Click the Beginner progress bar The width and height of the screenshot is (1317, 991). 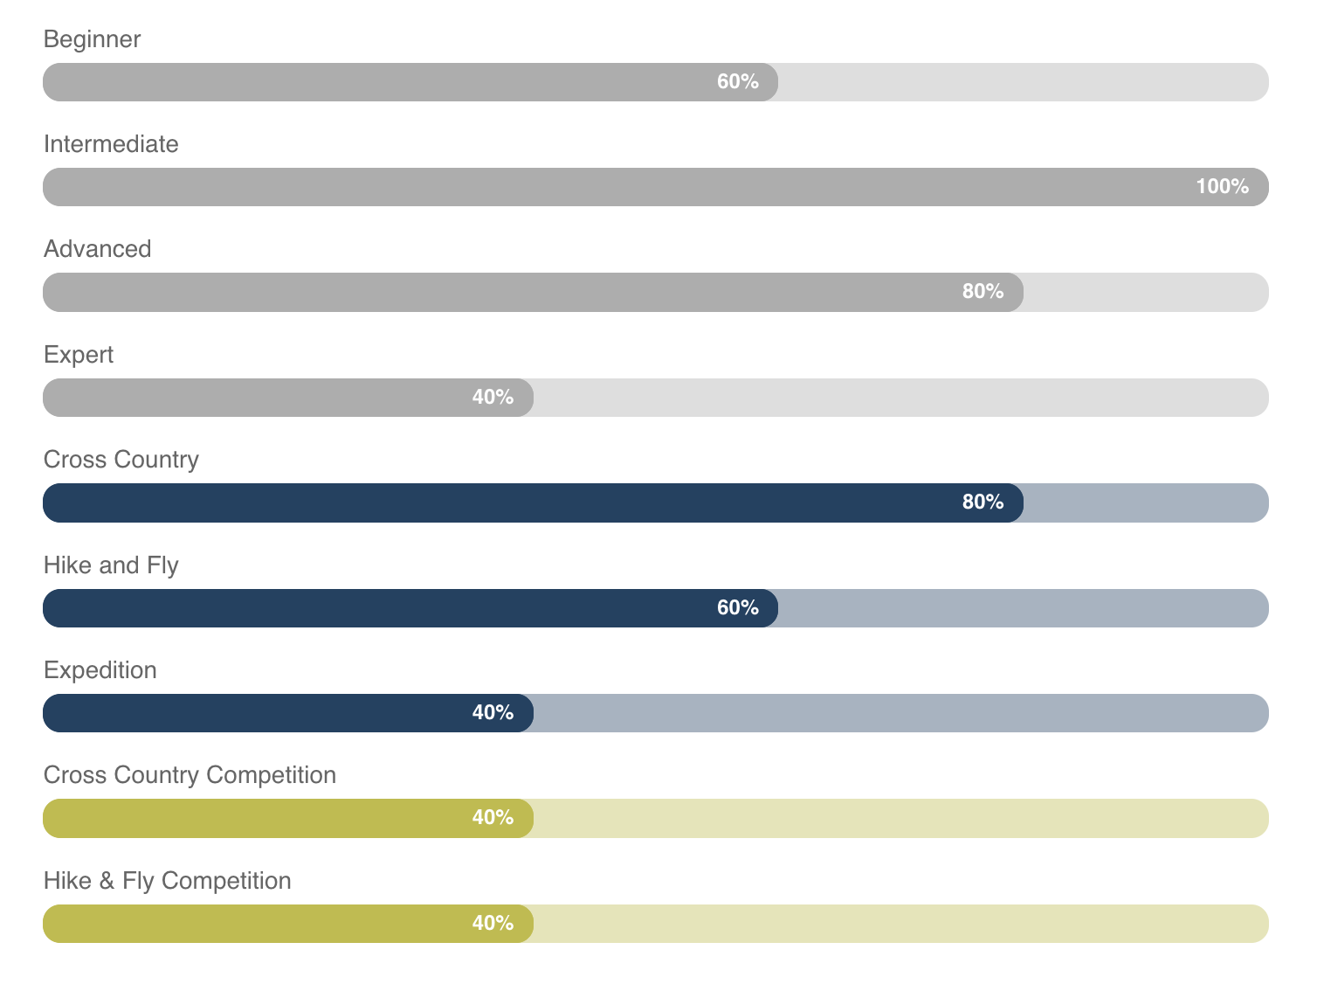tap(655, 82)
